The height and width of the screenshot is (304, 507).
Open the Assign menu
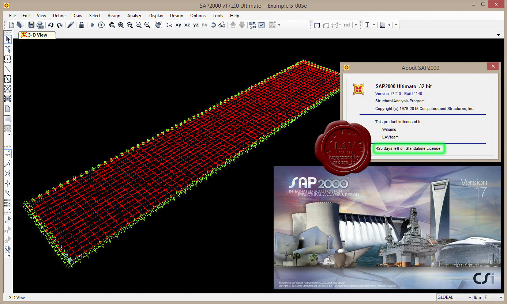tap(114, 16)
